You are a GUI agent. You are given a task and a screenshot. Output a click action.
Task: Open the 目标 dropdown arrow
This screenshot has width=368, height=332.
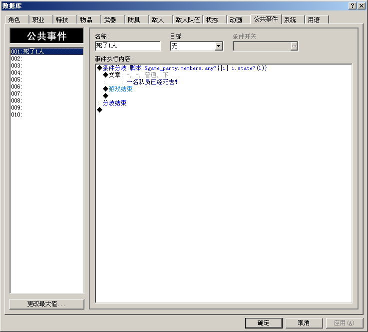tap(219, 46)
